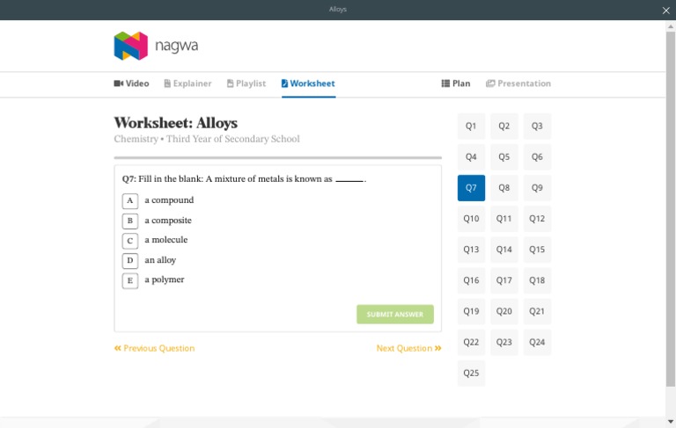Click the scrollbar down arrow
Screen dimensions: 676x428
671,422
